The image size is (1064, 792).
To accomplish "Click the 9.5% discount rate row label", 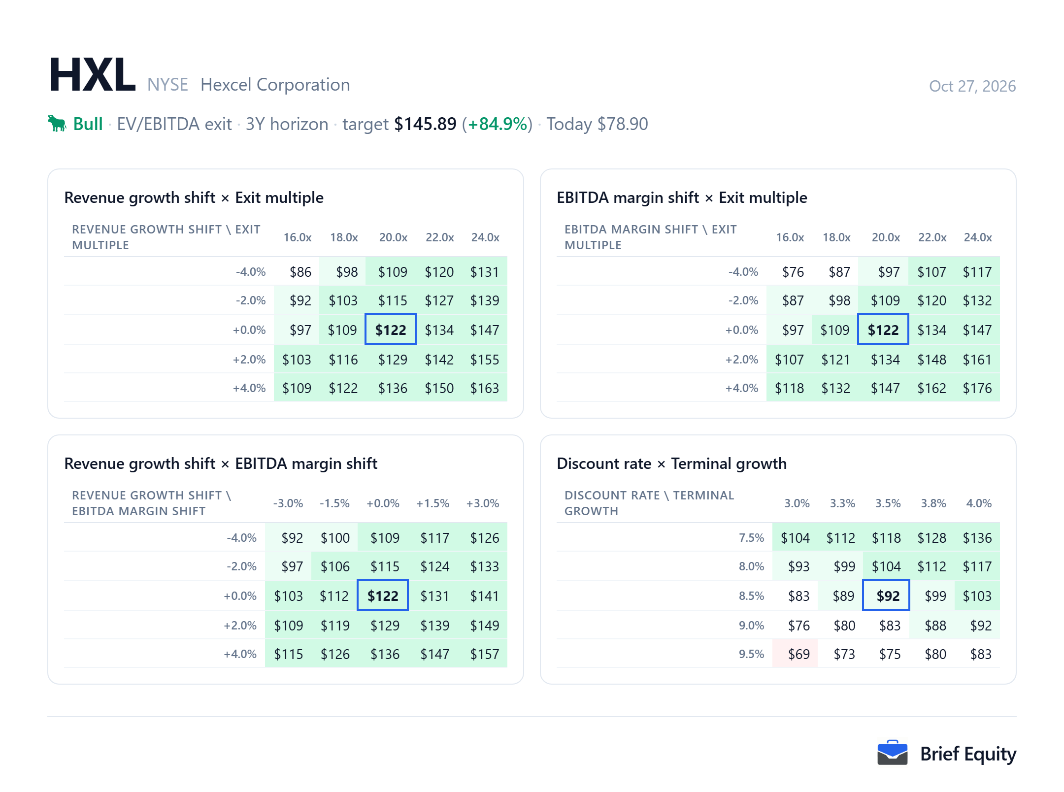I will coord(751,654).
